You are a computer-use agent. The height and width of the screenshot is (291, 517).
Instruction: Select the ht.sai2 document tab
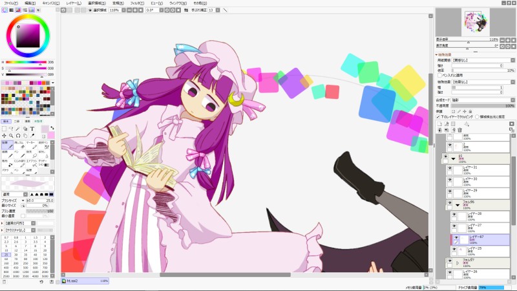click(85, 281)
